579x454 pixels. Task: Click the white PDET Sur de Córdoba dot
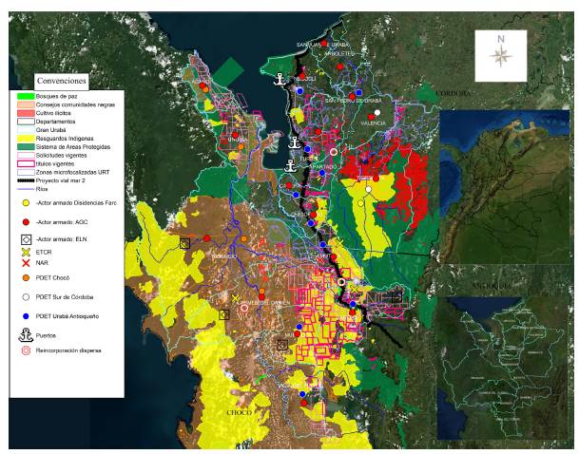[x=26, y=297]
